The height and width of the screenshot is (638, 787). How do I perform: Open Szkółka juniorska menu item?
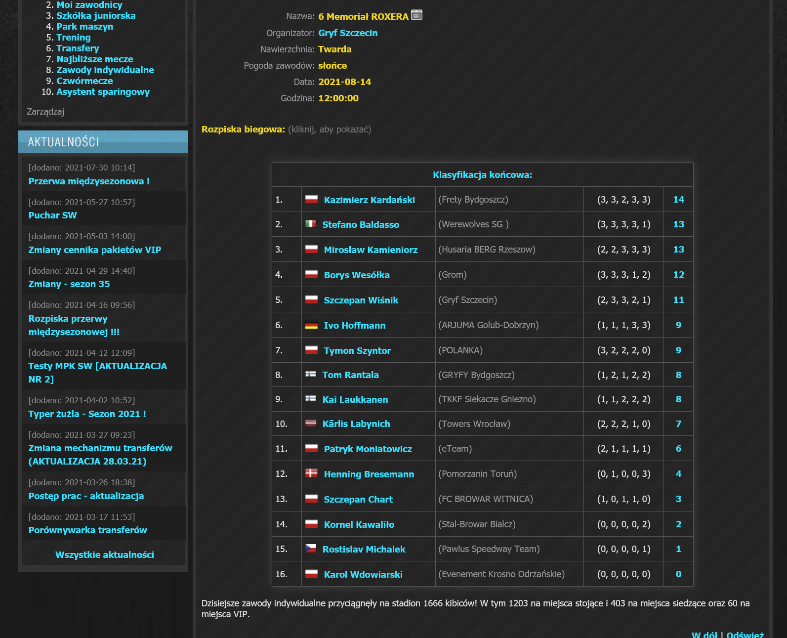pyautogui.click(x=96, y=16)
